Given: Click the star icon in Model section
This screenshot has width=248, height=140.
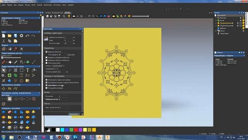Looking at the screenshot, I should 22,49.
